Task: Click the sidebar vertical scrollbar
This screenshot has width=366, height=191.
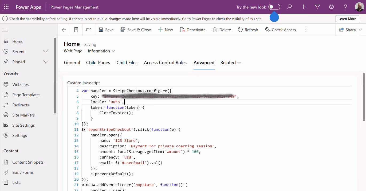Action: click(55, 75)
